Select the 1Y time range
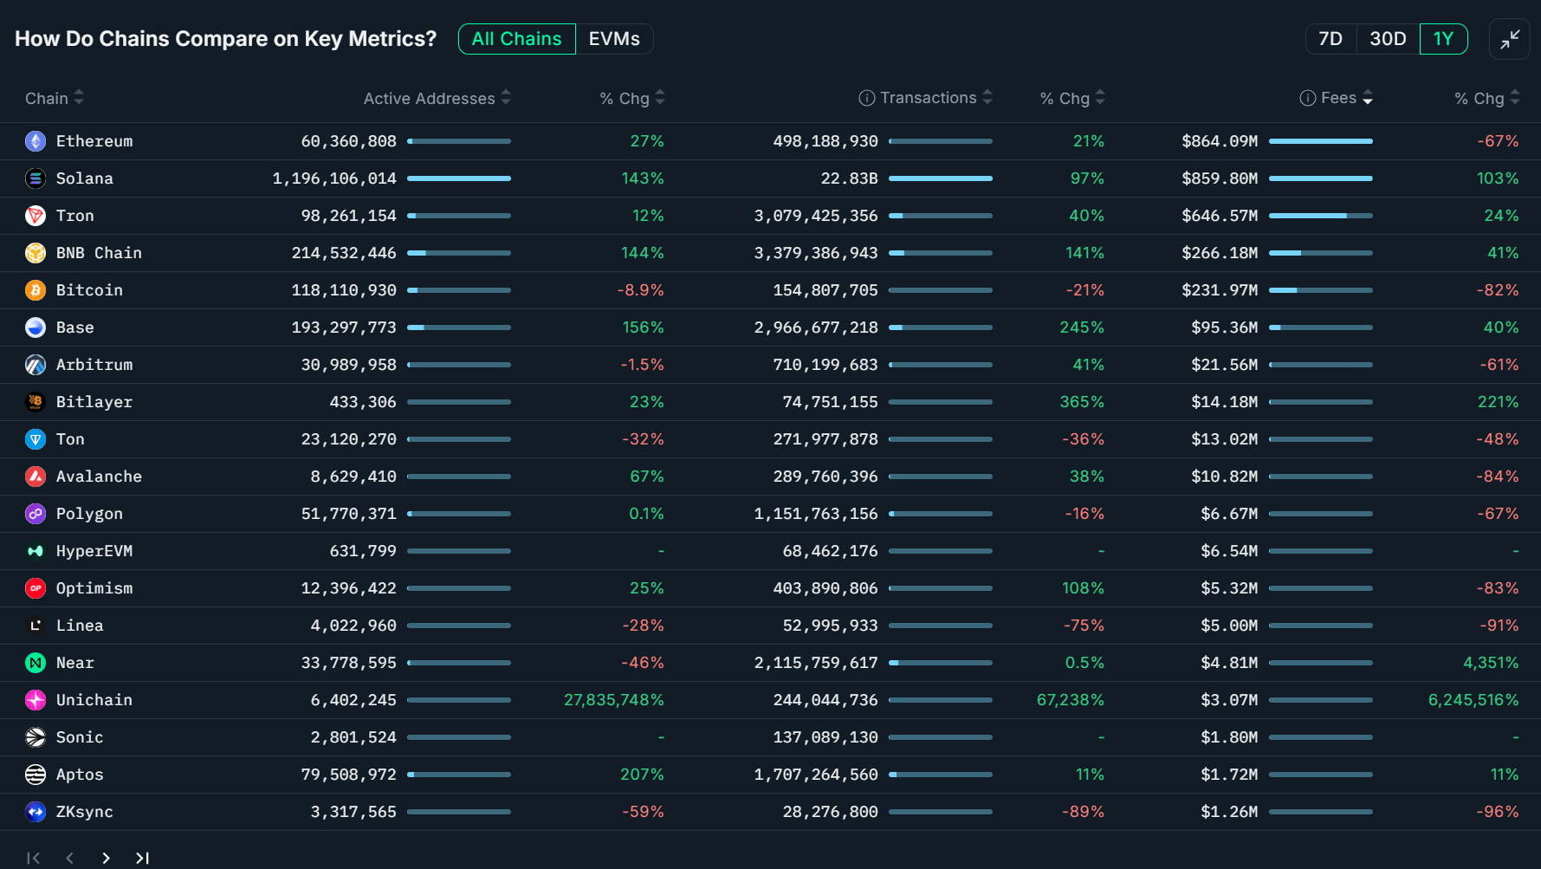1541x869 pixels. pyautogui.click(x=1443, y=39)
